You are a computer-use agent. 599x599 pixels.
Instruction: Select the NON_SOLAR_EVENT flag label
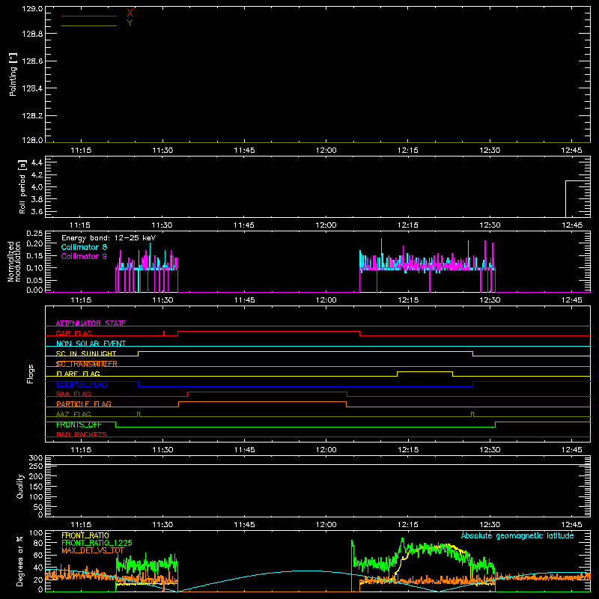[91, 344]
